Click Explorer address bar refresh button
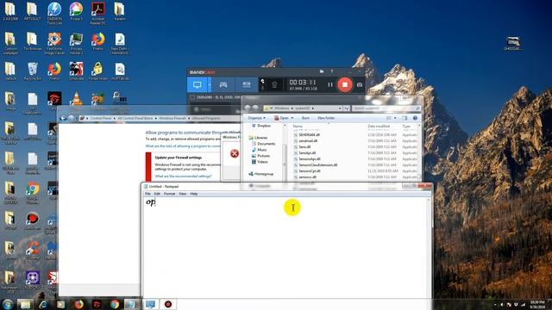Viewport: 552px width, 310px height. click(x=347, y=108)
